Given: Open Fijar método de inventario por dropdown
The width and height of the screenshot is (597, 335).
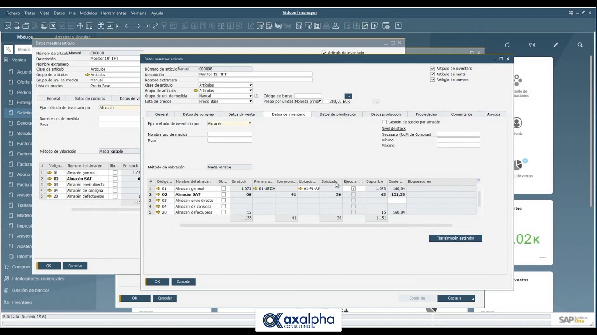Looking at the screenshot, I should click(x=250, y=124).
